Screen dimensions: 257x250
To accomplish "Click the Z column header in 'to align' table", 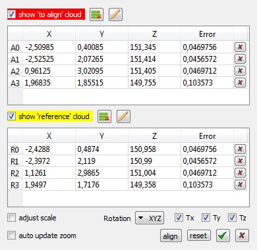I will pyautogui.click(x=154, y=34).
